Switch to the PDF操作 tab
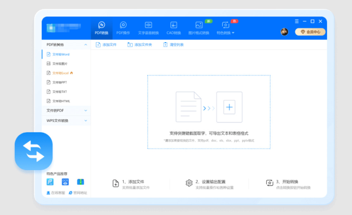 pyautogui.click(x=123, y=28)
